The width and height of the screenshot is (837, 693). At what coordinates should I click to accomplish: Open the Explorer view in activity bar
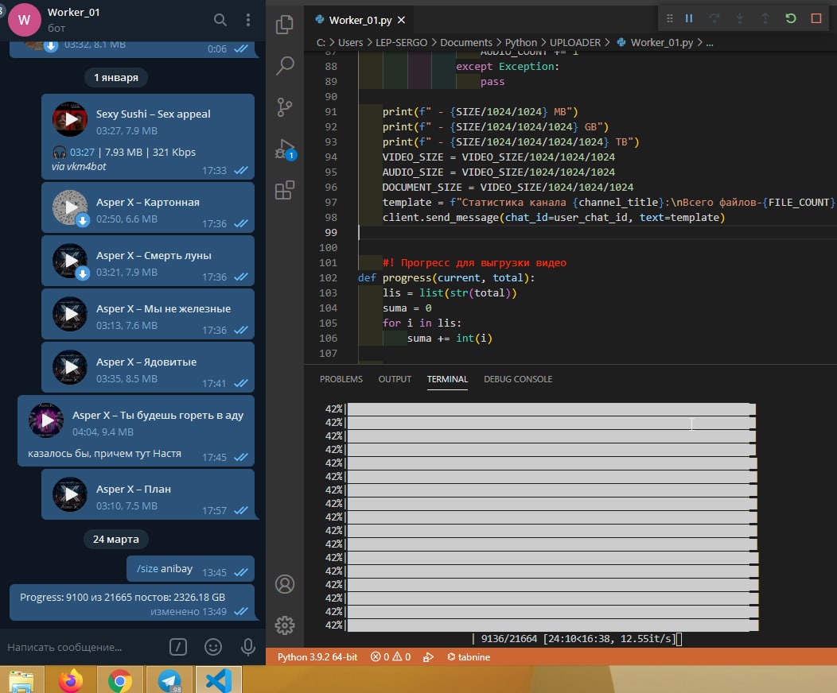(x=284, y=25)
